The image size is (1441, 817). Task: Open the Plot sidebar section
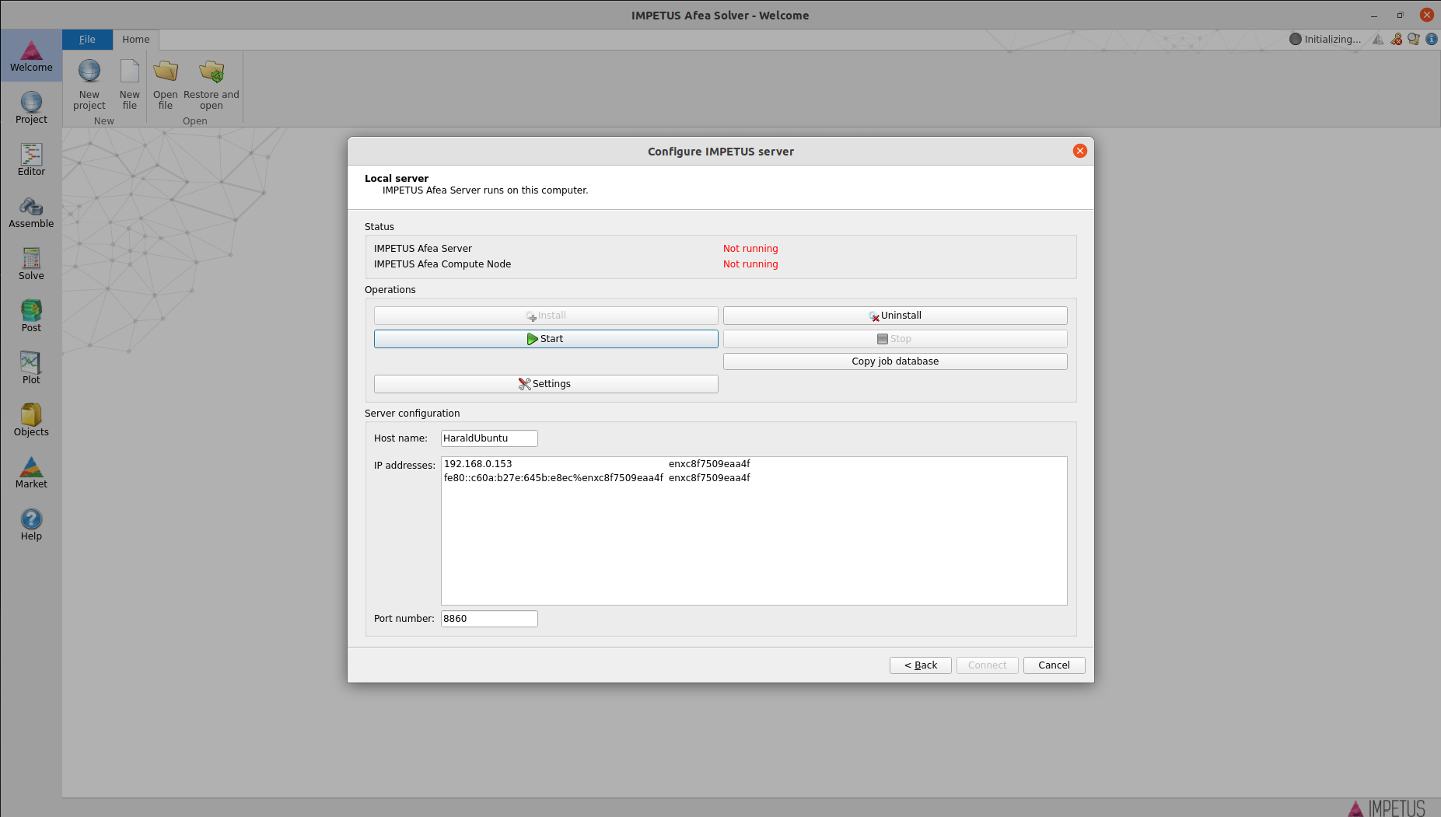31,368
